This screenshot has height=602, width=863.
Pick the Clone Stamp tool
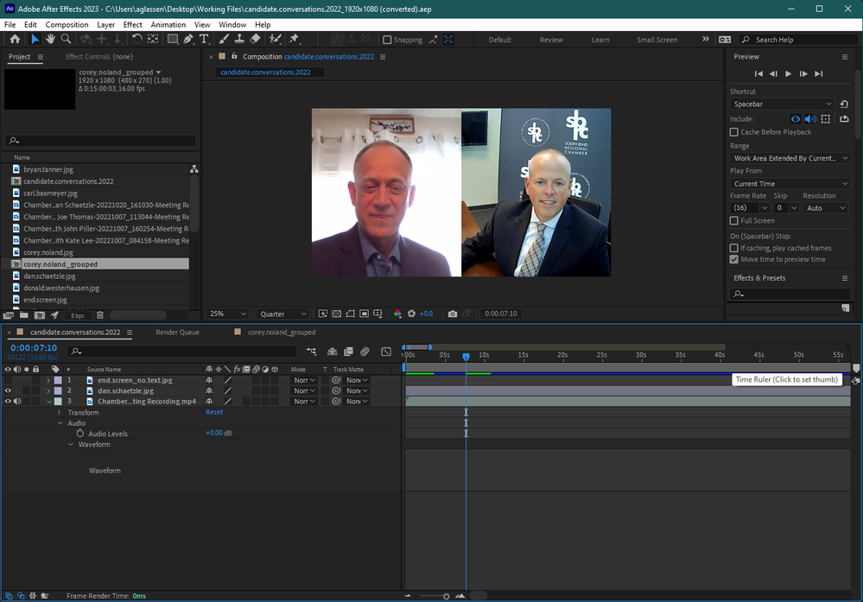tap(239, 40)
